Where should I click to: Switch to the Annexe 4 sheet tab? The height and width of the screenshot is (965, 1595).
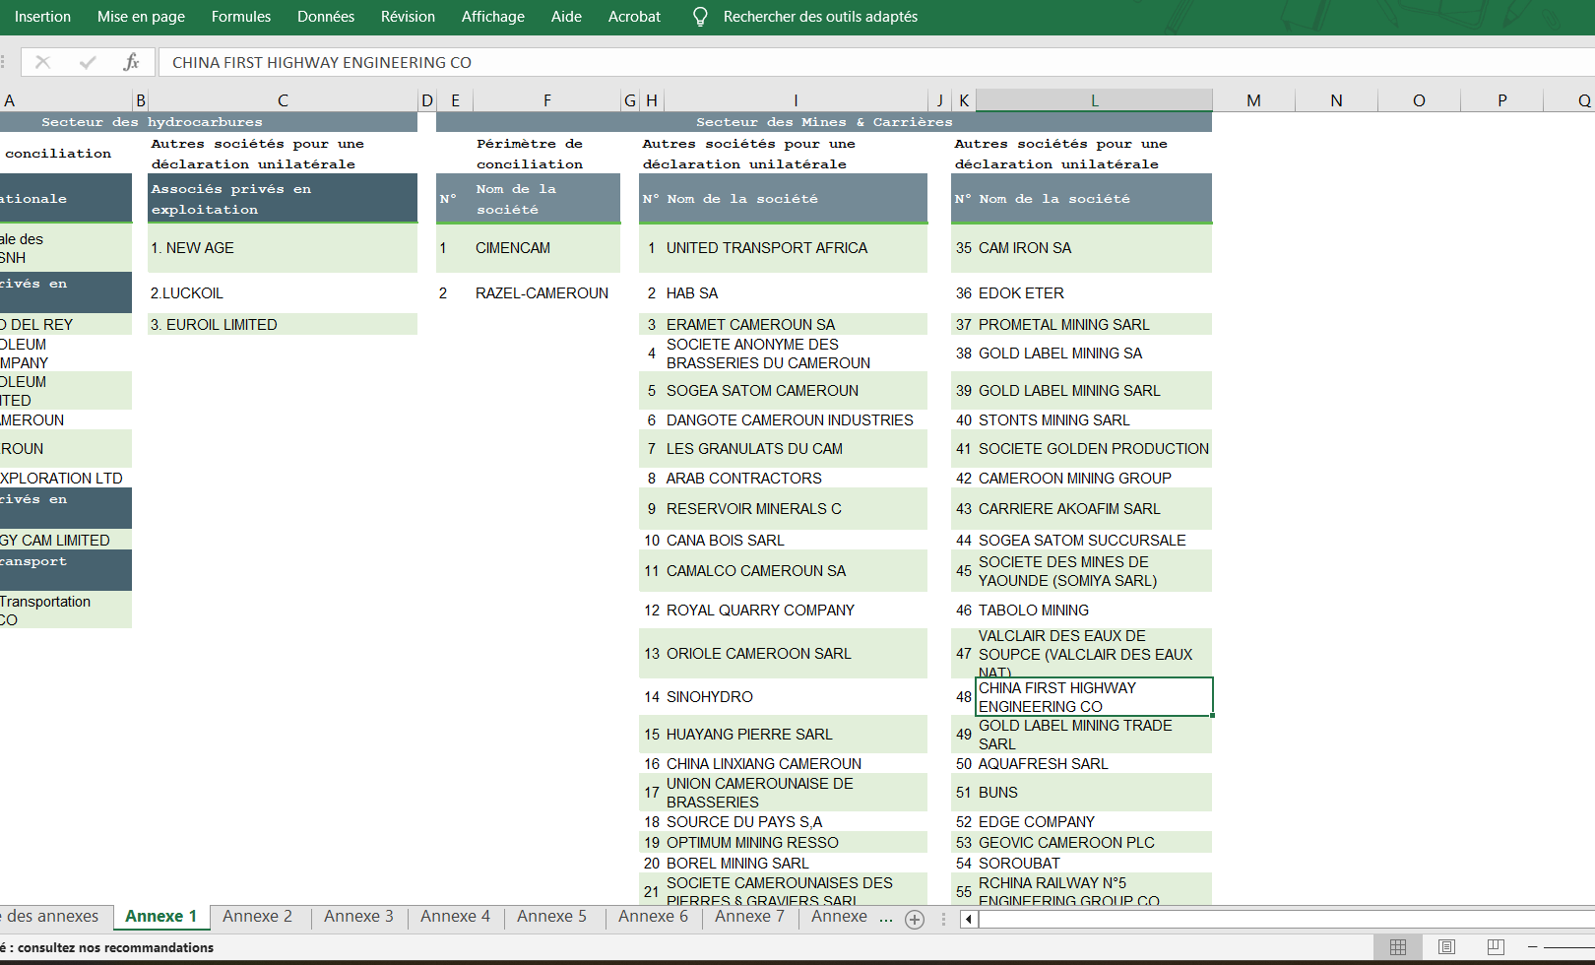pyautogui.click(x=455, y=917)
